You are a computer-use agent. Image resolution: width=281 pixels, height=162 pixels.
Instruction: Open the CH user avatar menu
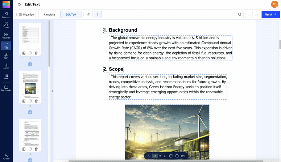pyautogui.click(x=274, y=4)
